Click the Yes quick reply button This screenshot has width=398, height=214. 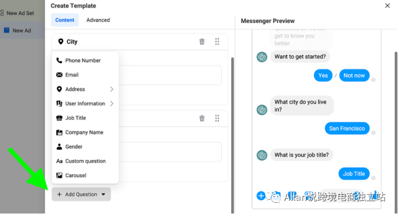click(x=323, y=75)
